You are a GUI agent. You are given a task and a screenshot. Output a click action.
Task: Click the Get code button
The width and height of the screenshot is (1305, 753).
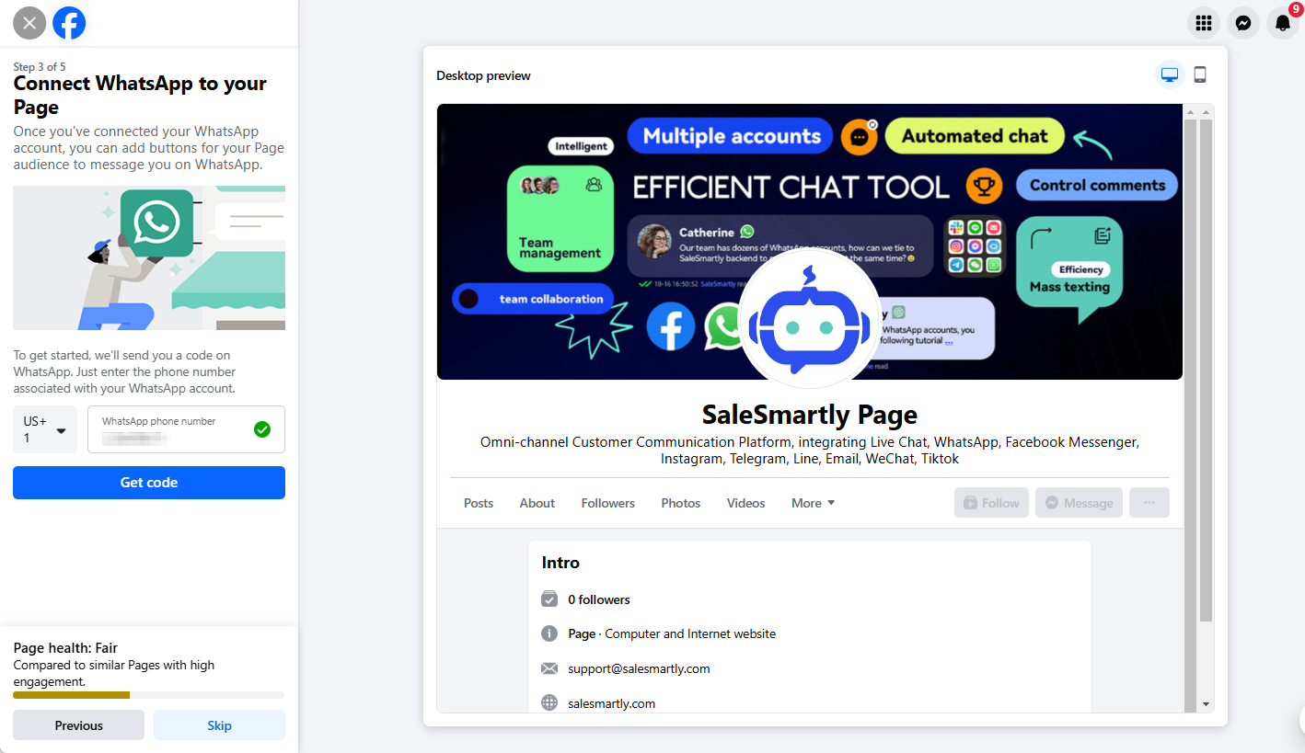(x=149, y=483)
